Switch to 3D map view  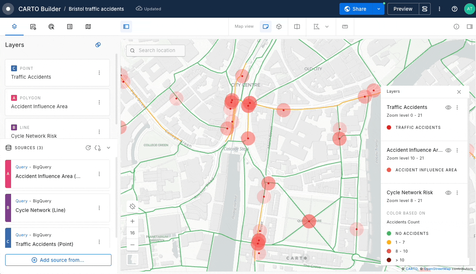point(279,27)
